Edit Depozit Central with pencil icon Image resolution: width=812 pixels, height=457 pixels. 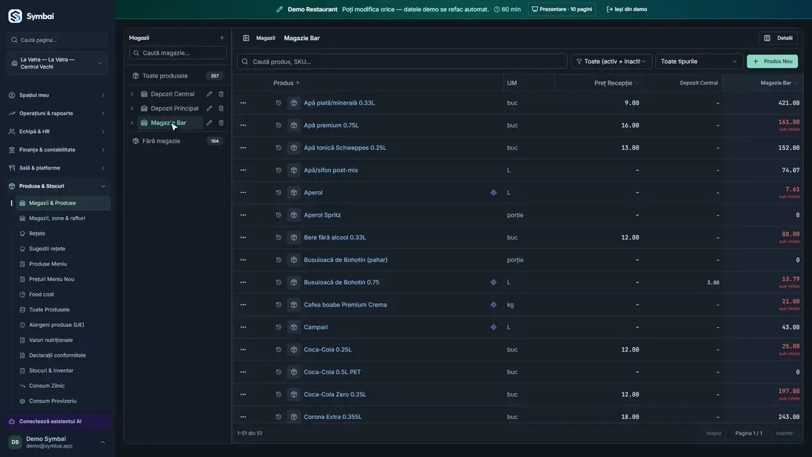(x=209, y=94)
